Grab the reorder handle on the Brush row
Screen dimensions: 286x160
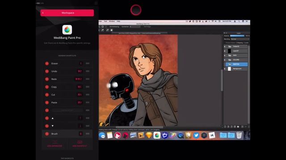click(88, 134)
